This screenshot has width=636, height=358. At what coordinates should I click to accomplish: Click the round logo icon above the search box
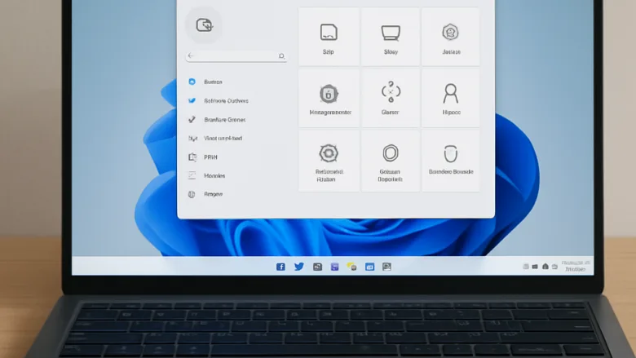[x=204, y=25]
